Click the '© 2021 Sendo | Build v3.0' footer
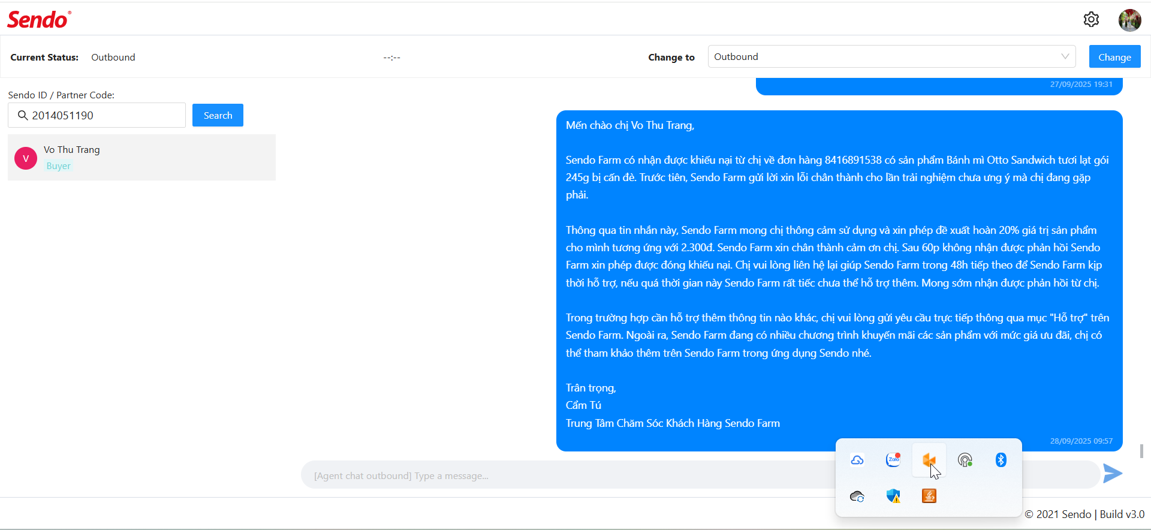This screenshot has height=530, width=1151. tap(1084, 514)
